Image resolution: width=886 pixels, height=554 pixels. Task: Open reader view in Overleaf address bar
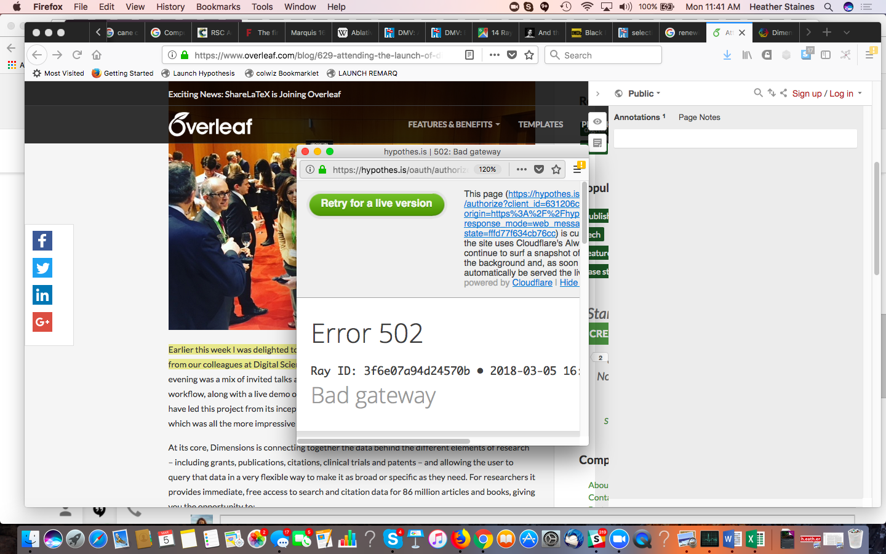[x=469, y=55]
